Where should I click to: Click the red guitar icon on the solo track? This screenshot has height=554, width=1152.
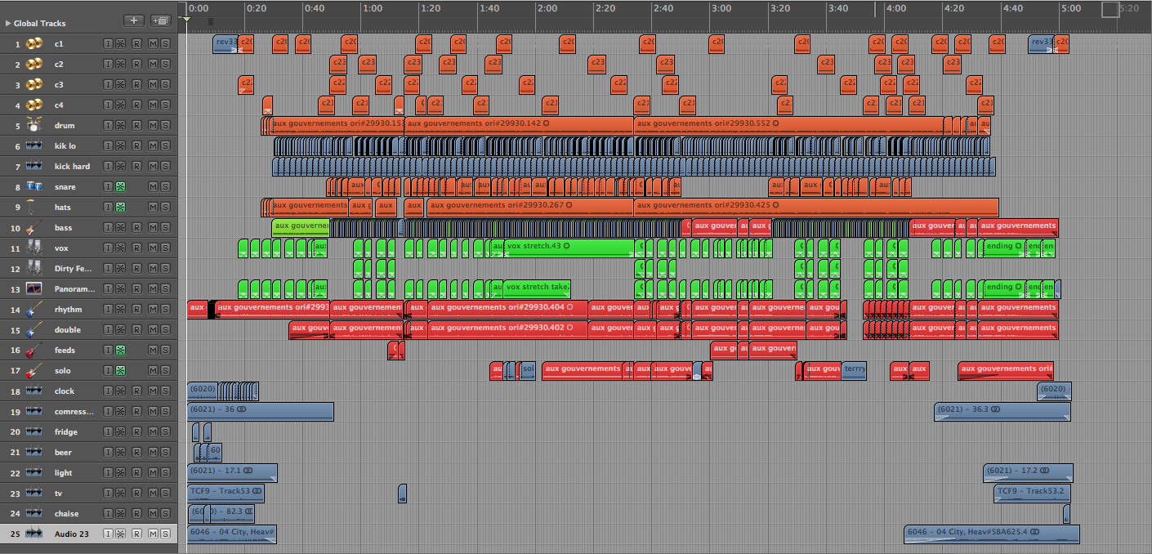point(34,370)
